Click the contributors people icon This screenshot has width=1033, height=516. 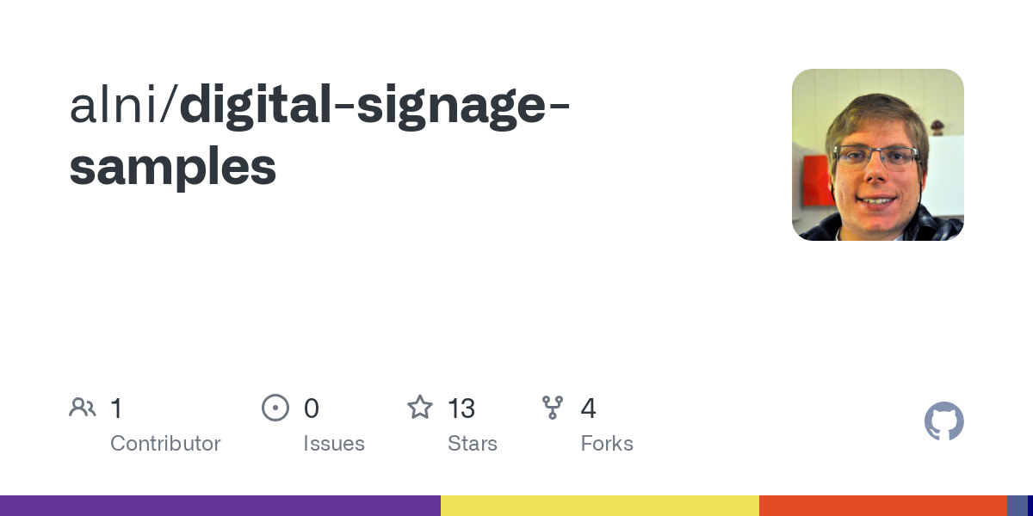(83, 408)
